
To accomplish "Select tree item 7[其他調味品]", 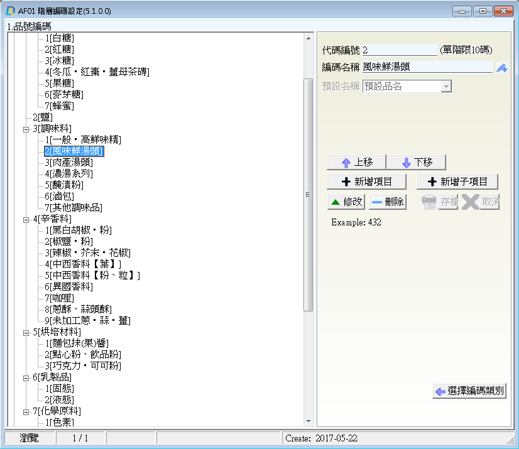I will (x=74, y=207).
